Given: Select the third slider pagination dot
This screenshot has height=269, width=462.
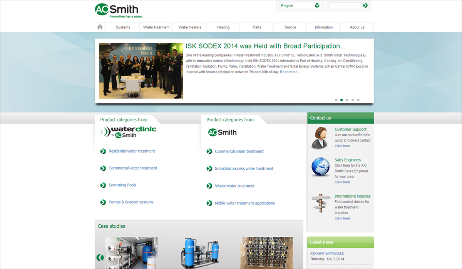Looking at the screenshot, I should coord(347,100).
